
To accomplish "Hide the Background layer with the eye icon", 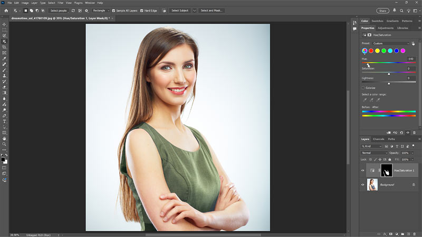I will coord(362,185).
